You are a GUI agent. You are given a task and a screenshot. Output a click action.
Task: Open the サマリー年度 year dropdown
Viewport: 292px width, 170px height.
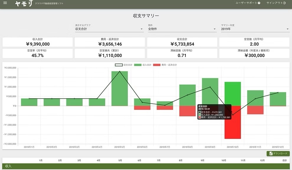(255, 29)
